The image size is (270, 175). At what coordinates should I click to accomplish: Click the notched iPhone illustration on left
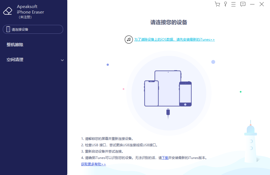pos(151,93)
